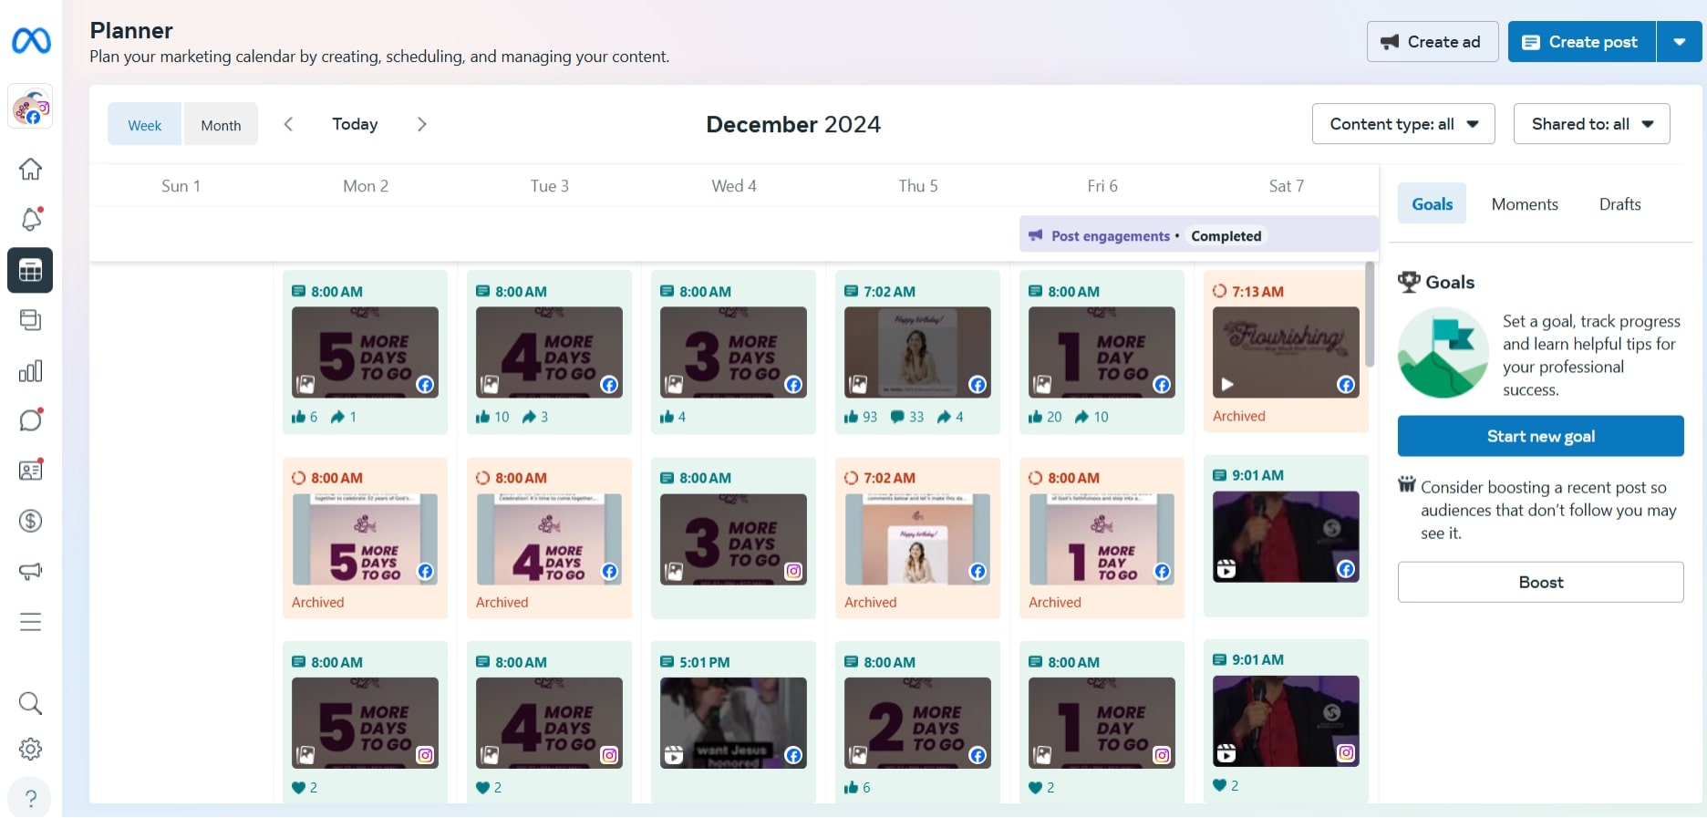Open the Notifications bell icon
This screenshot has width=1707, height=818.
click(30, 219)
